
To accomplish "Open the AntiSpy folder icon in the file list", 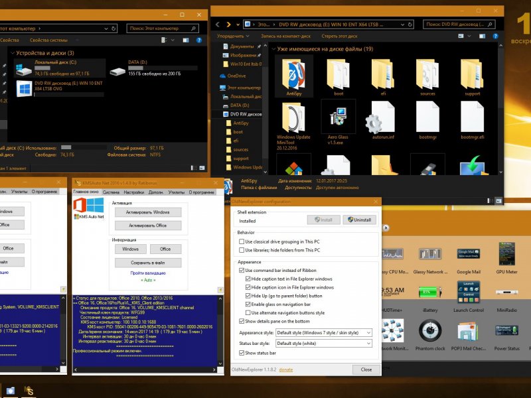I will pos(293,74).
